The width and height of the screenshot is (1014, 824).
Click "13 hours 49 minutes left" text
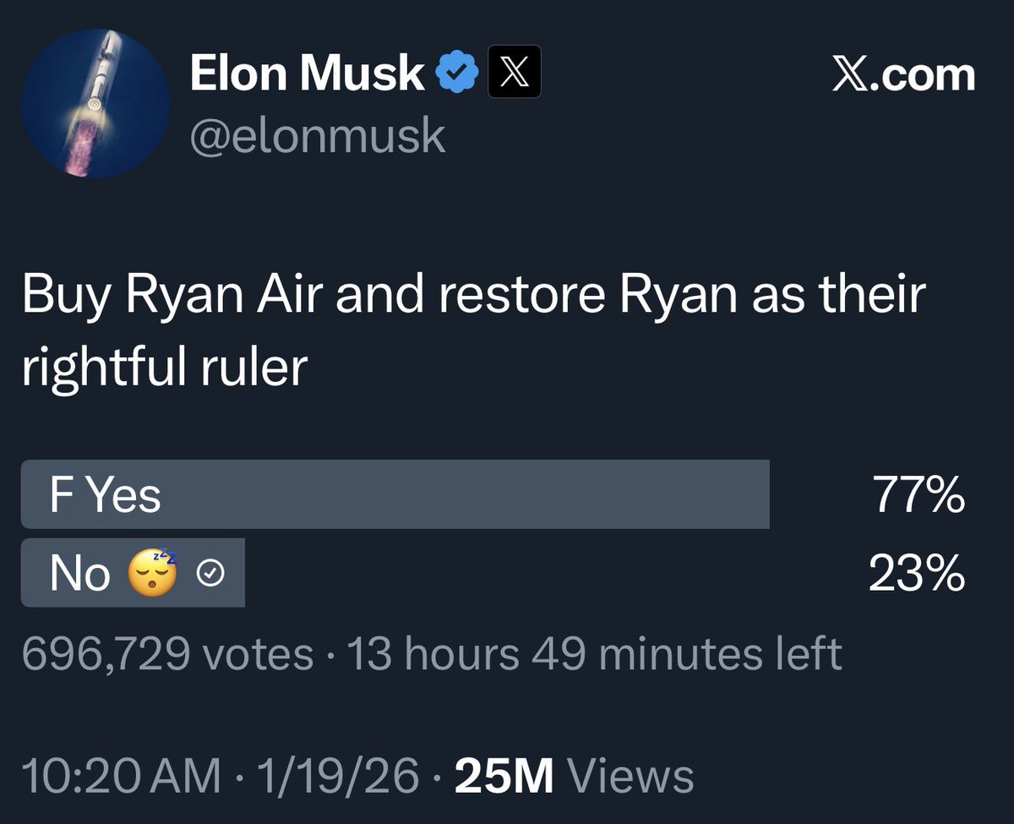[x=595, y=653]
